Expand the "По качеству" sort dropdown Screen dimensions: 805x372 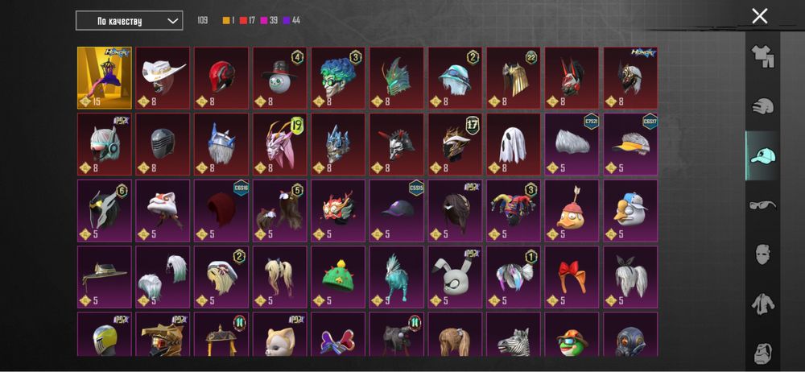click(x=129, y=21)
